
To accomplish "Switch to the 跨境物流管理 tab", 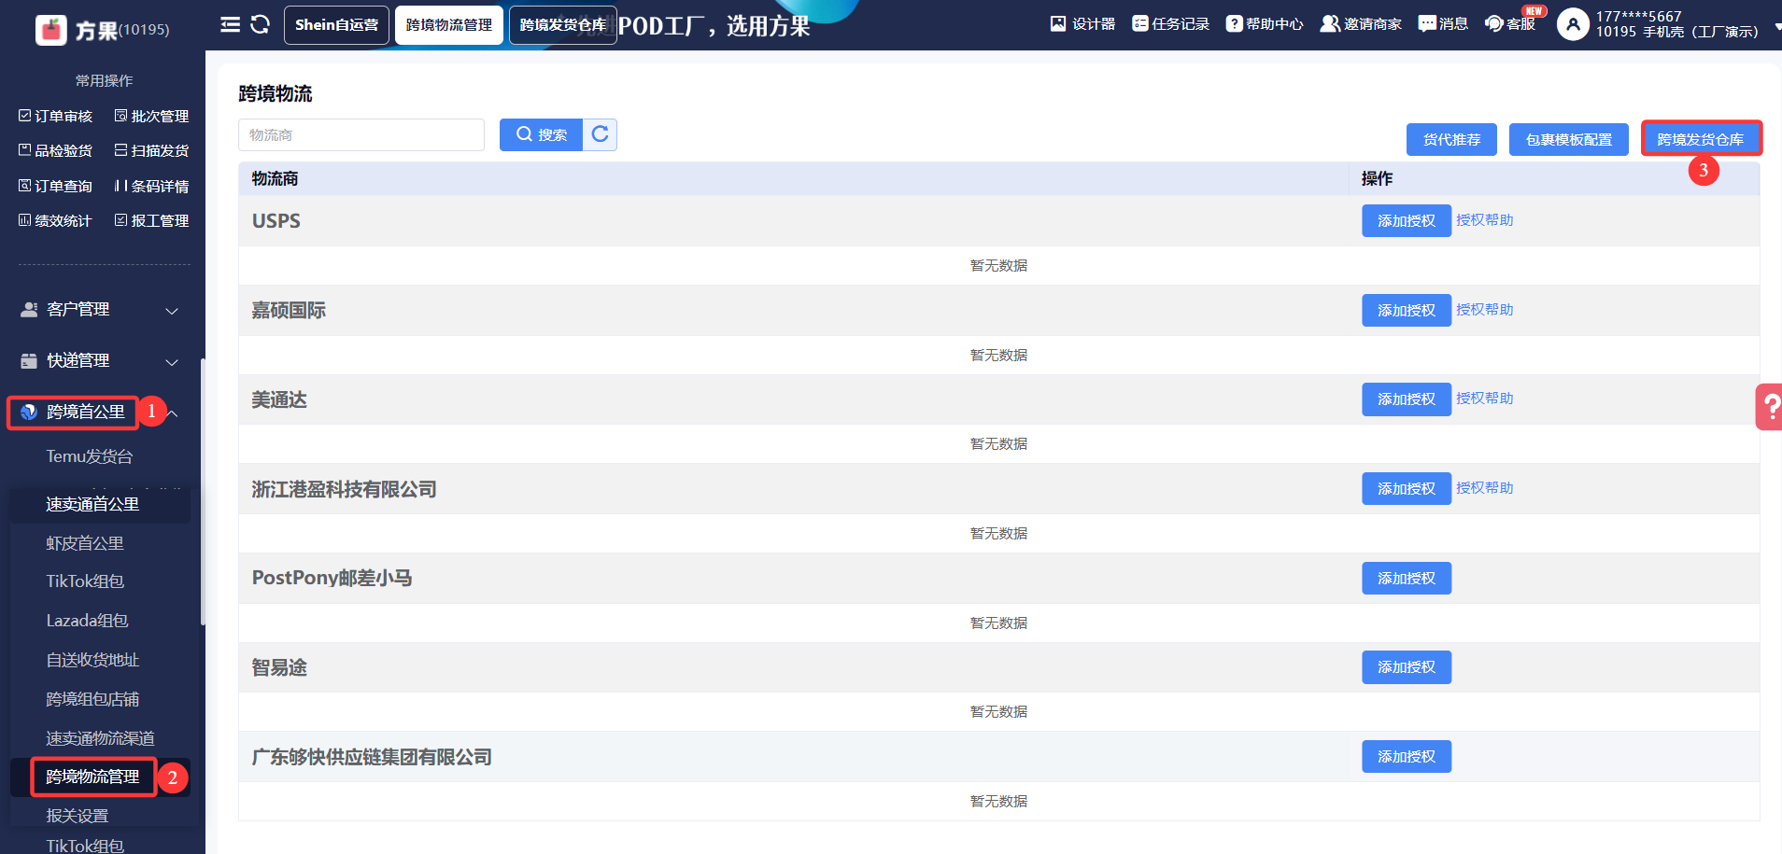I will 449,25.
